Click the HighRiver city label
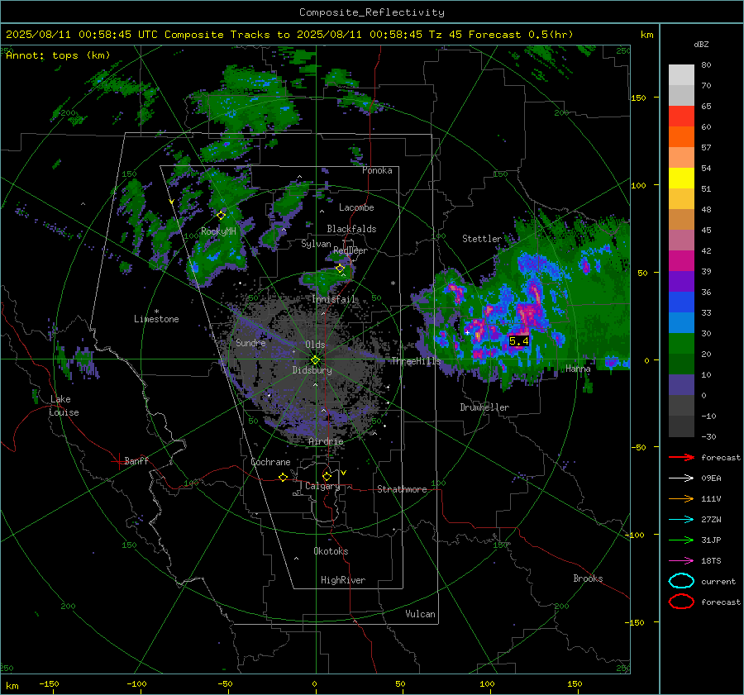Screen dimensions: 744x695 coord(343,580)
